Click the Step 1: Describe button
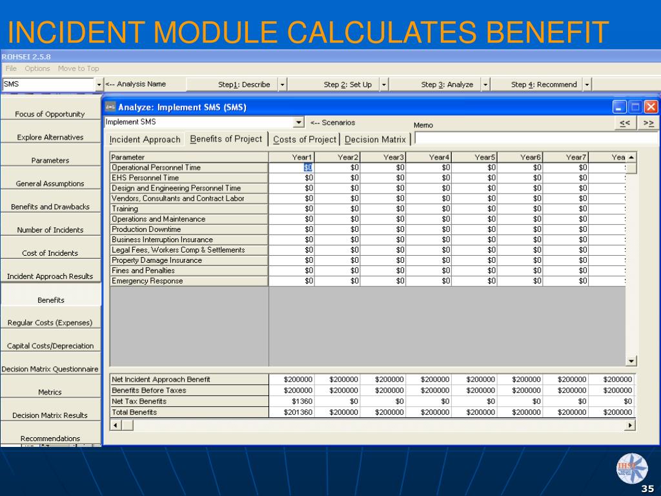 pos(232,85)
